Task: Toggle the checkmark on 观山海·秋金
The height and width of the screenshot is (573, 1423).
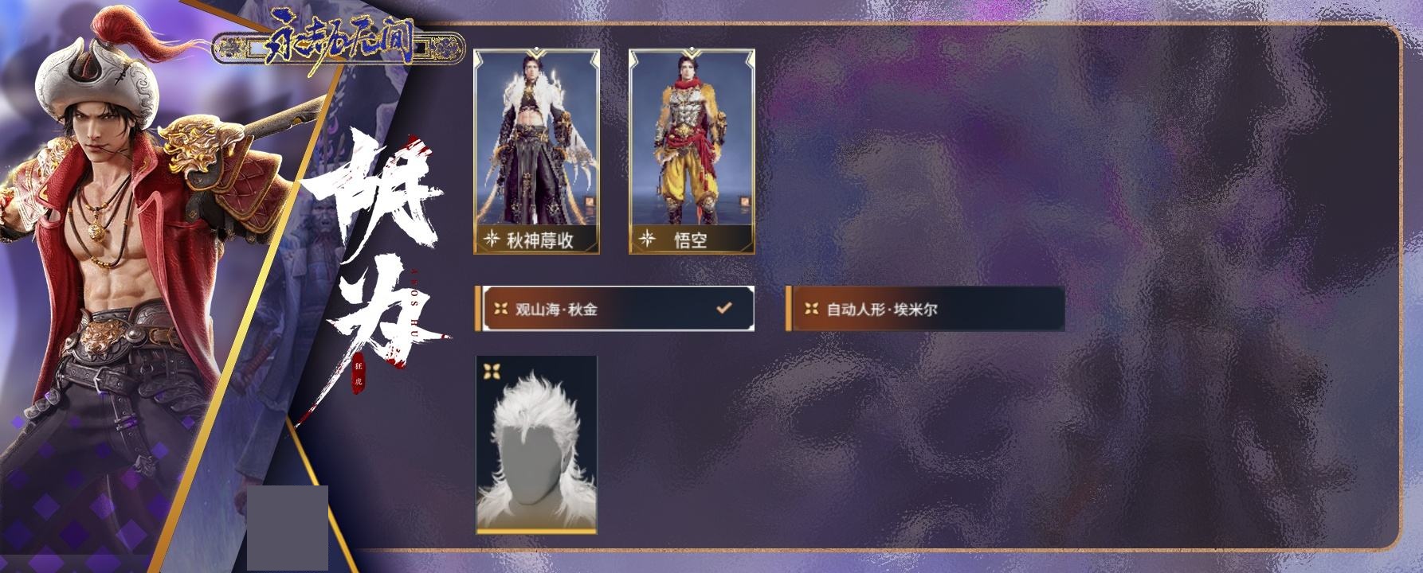Action: coord(723,307)
